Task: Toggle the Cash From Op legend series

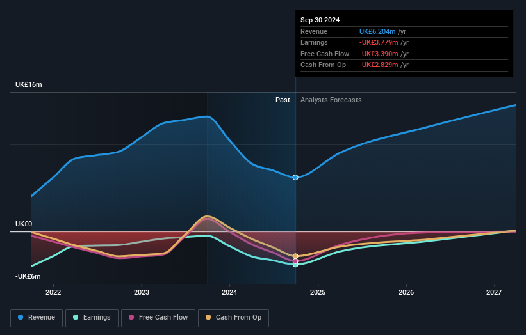Action: coord(233,318)
